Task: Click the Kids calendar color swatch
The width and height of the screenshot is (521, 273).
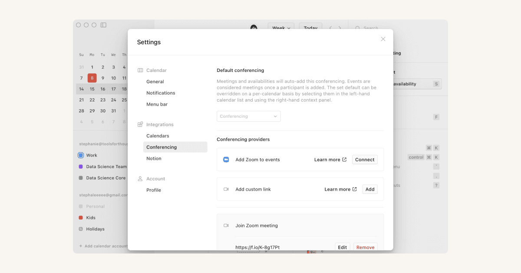Action: tap(81, 218)
